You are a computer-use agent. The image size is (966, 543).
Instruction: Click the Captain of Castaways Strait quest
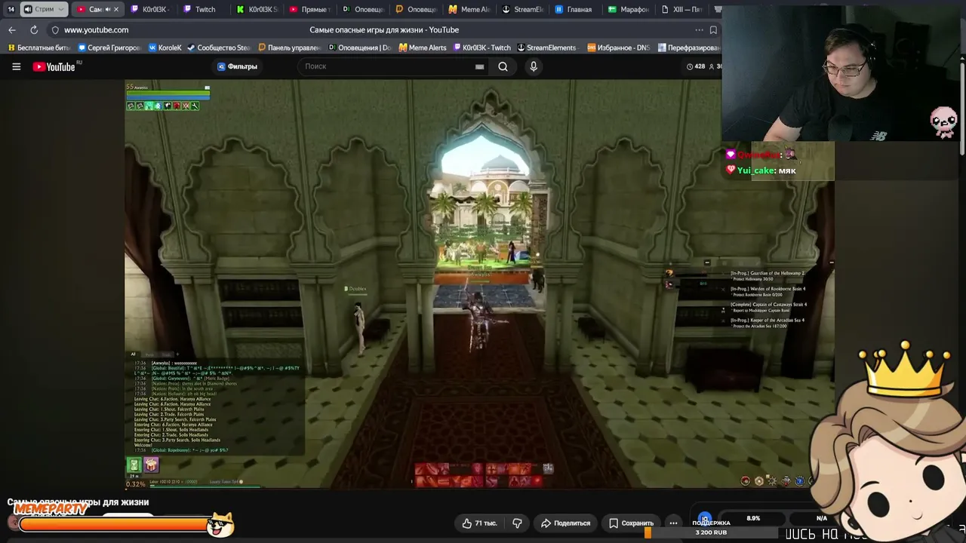(768, 307)
